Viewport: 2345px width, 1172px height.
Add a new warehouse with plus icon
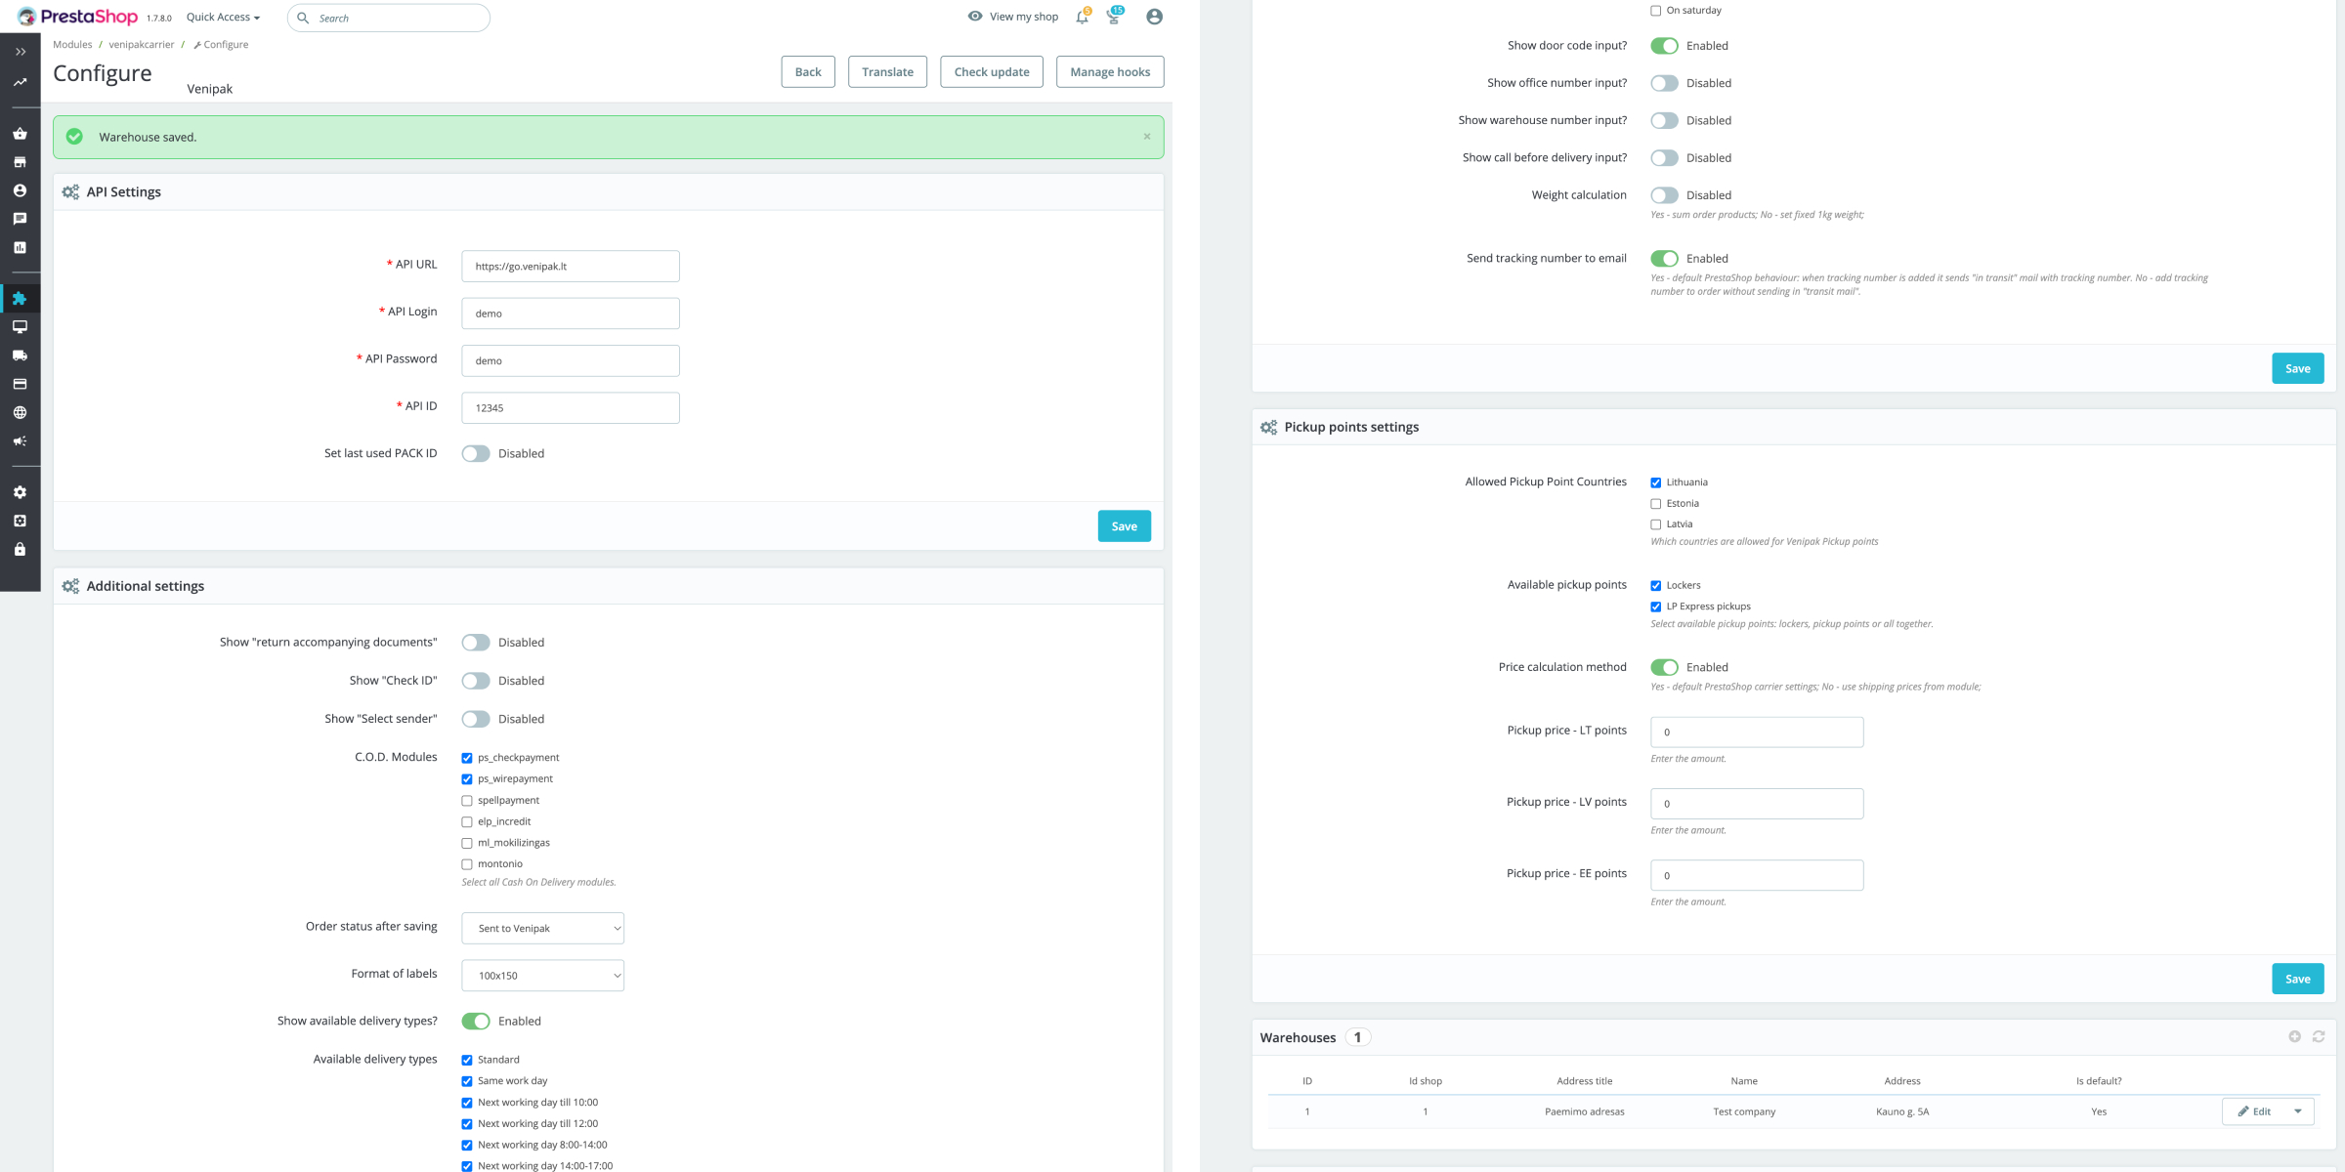tap(2294, 1036)
